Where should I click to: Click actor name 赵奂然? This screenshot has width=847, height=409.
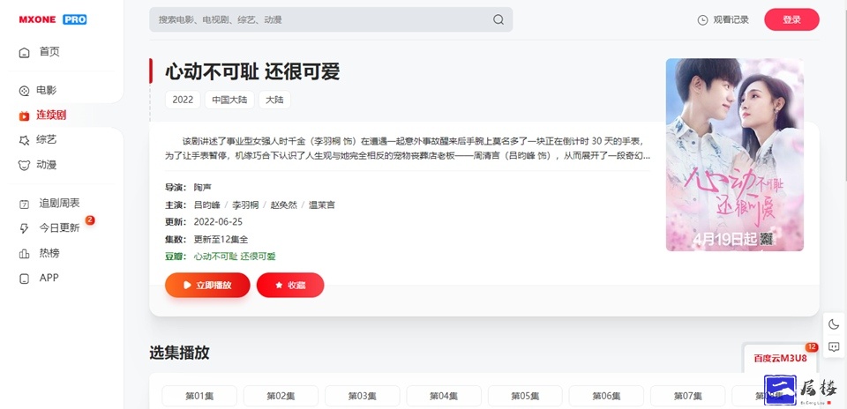pos(283,205)
